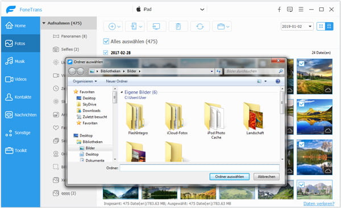Image resolution: width=341 pixels, height=208 pixels.
Task: Click the change view icon in dialog
Action: (259, 82)
